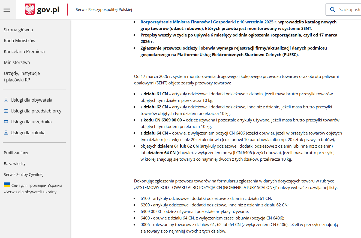Open Kancelaria Premiera from the sidebar
Screen dimensions: 361x238
24,51
